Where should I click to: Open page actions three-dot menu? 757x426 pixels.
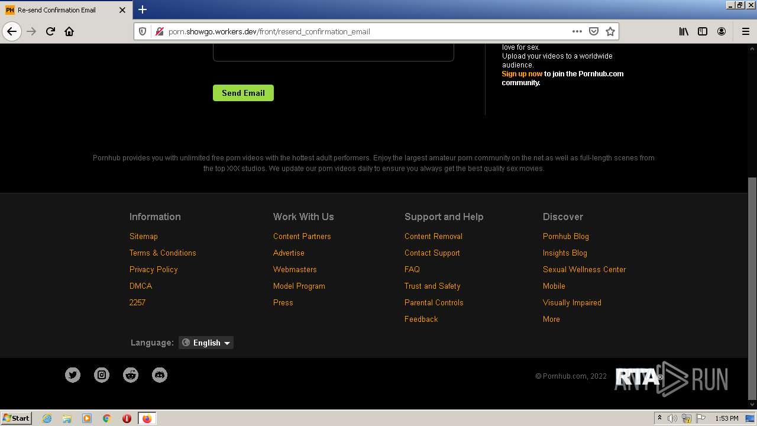(x=577, y=31)
